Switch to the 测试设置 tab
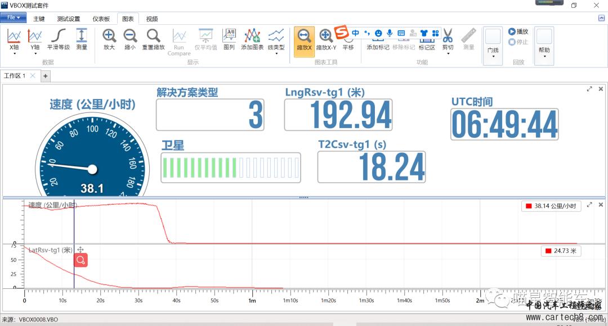Image resolution: width=608 pixels, height=326 pixels. 69,19
